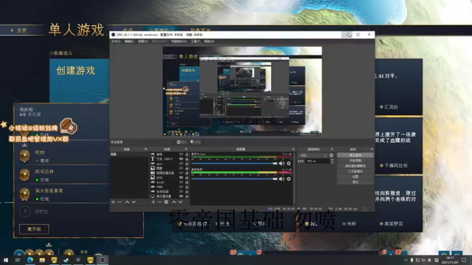Click the 视频采集设备 camera source icon
This screenshot has height=265, width=472.
tap(153, 173)
